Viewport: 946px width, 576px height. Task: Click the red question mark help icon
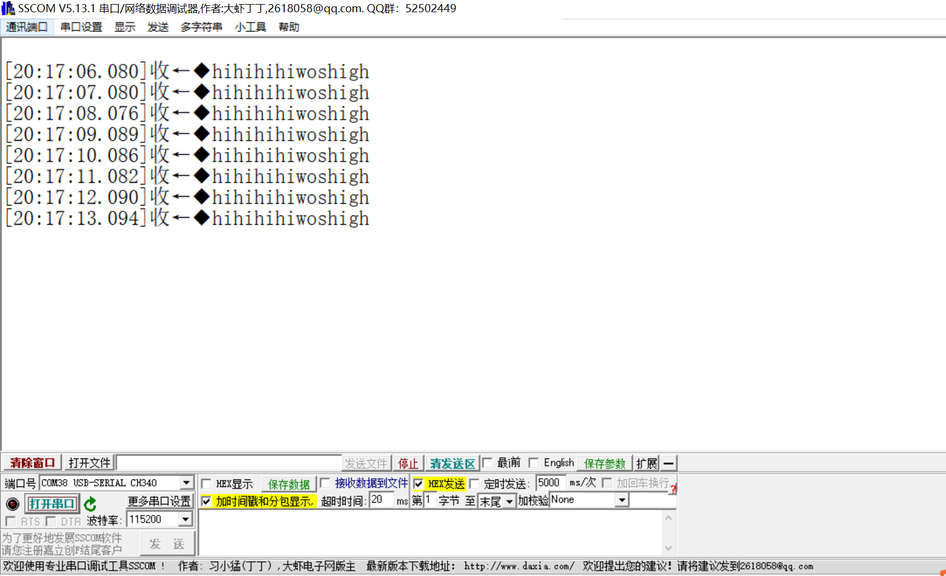click(x=672, y=489)
